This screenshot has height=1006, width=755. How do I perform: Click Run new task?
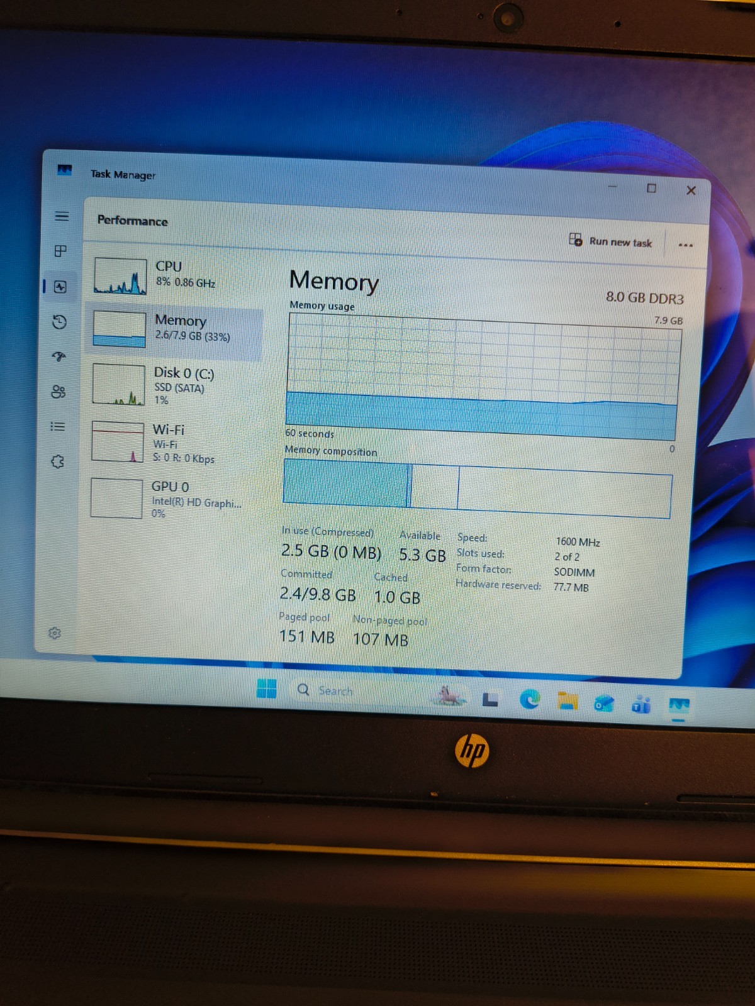point(610,241)
